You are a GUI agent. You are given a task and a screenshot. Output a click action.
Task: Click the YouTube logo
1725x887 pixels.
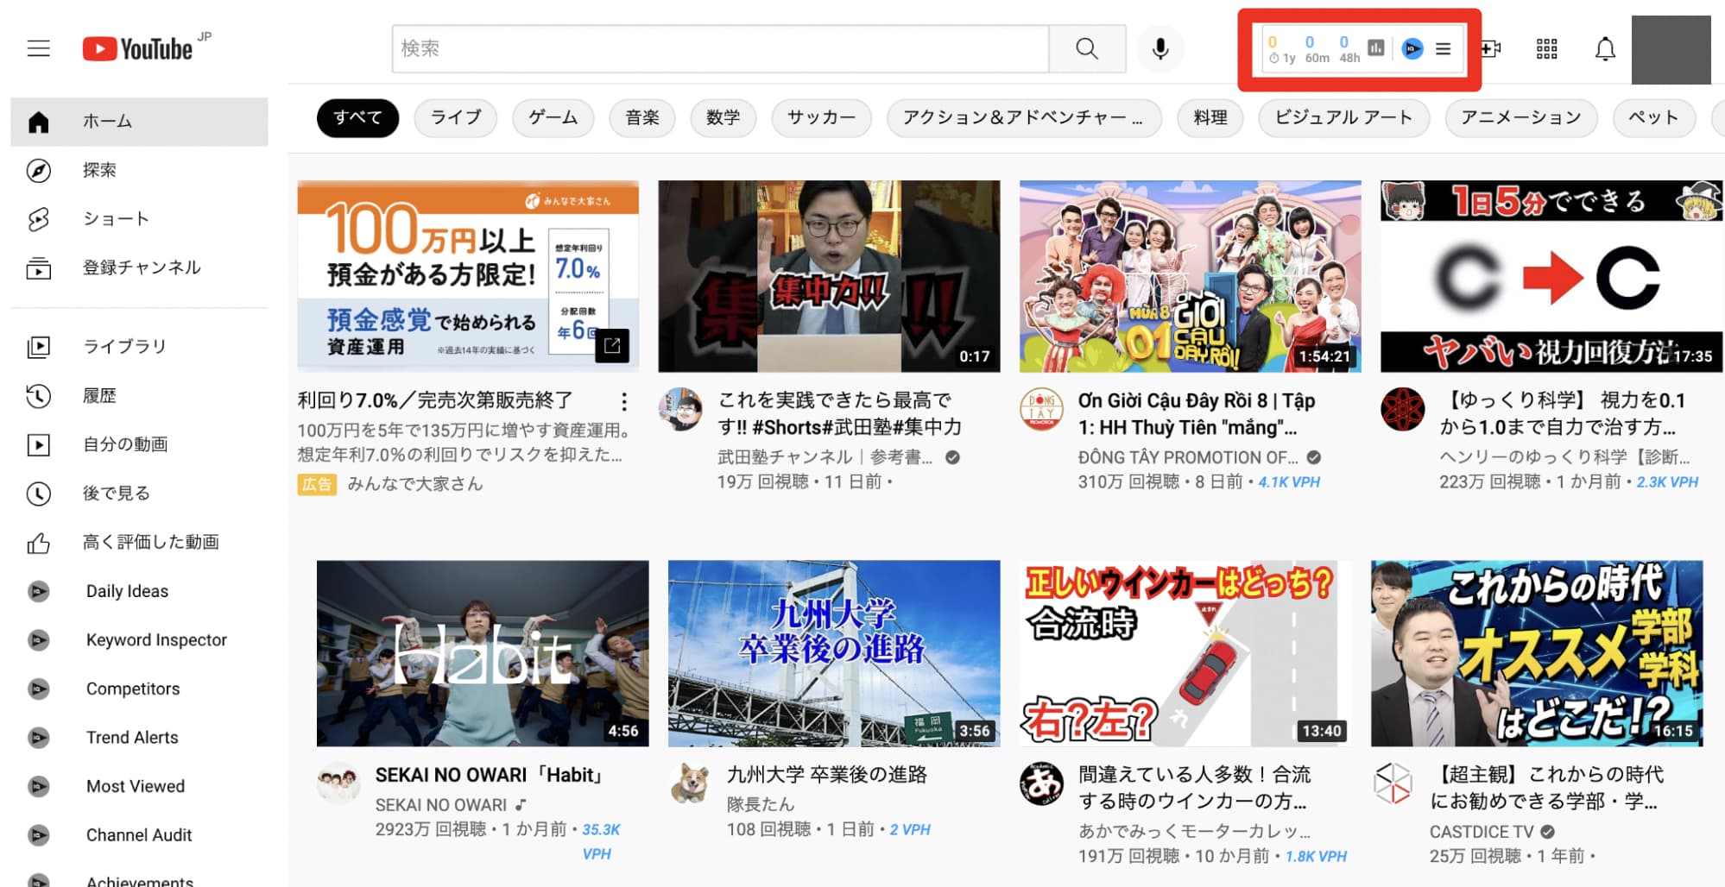pos(138,49)
